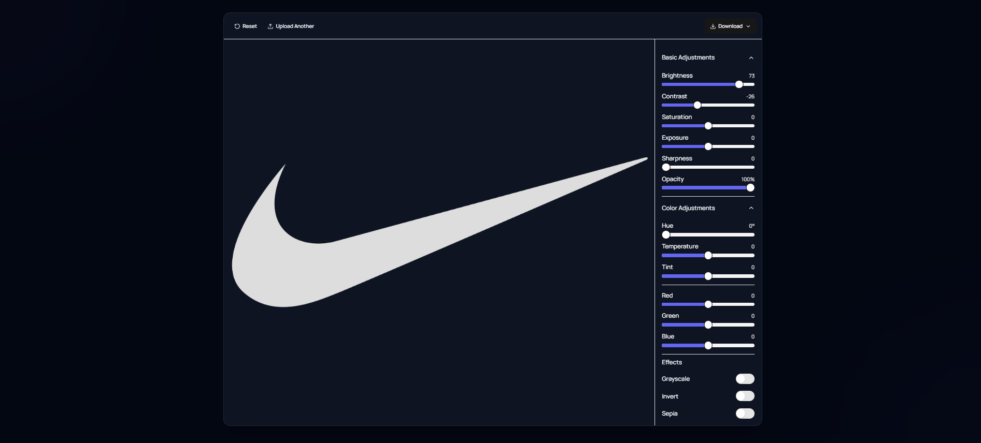The width and height of the screenshot is (981, 443).
Task: Enable the Grayscale effect switch
Action: (x=745, y=379)
